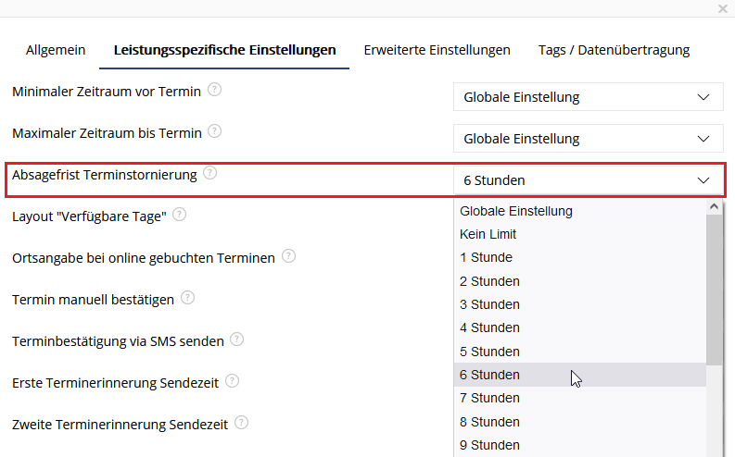Show help for Zweite Terminerinnerung Sendezeit
This screenshot has height=457, width=735.
[x=241, y=423]
